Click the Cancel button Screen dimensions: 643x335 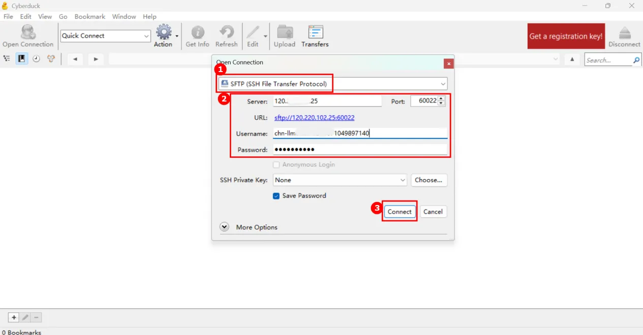click(433, 212)
